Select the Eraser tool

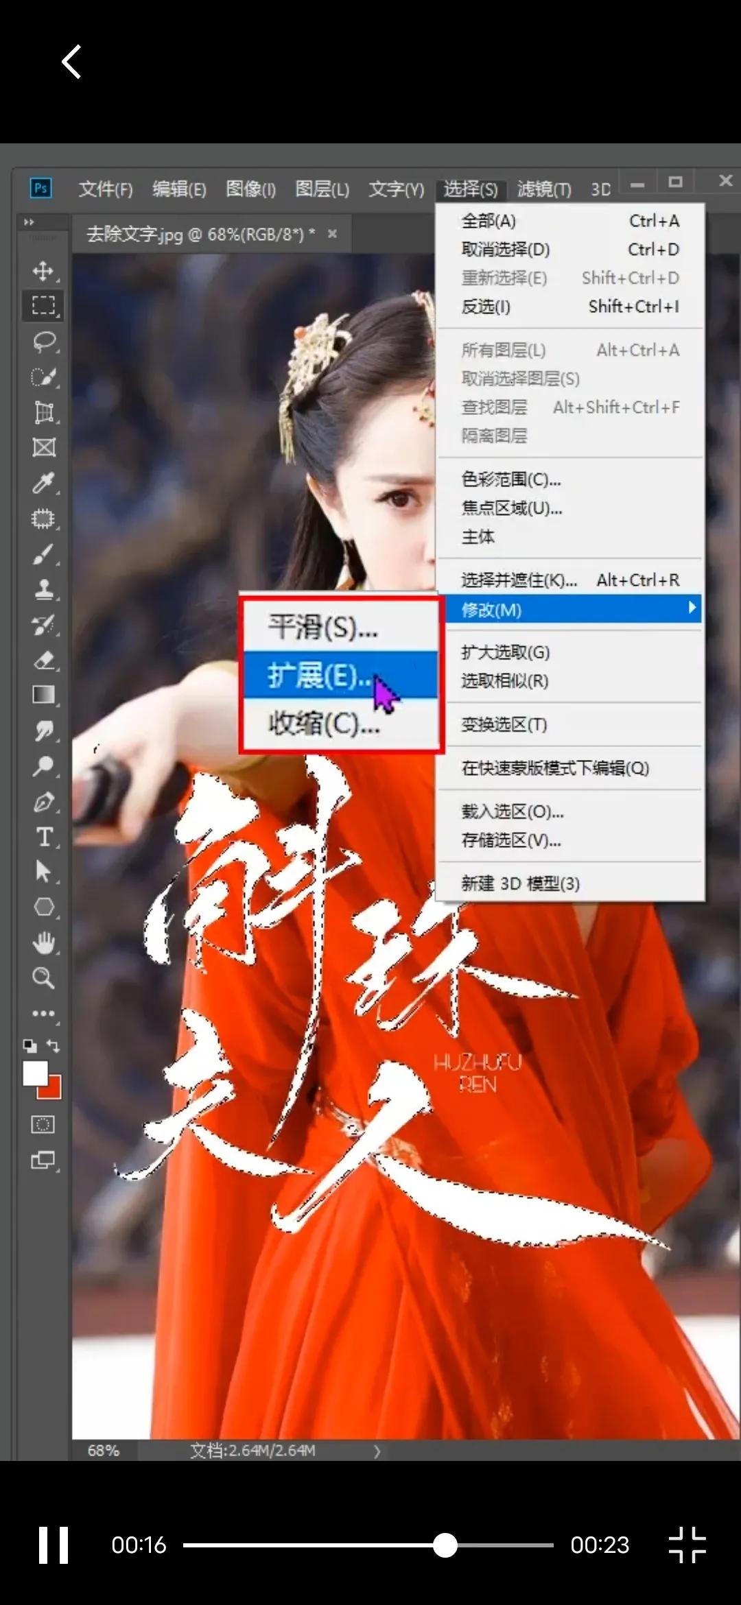point(44,661)
